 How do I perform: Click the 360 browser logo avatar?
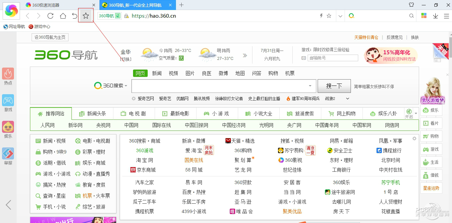tap(12, 11)
